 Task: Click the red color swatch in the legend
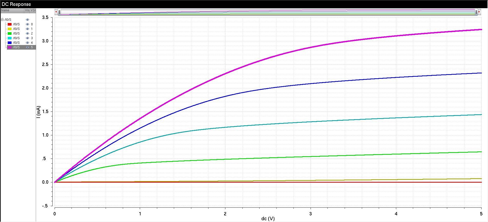coord(9,24)
